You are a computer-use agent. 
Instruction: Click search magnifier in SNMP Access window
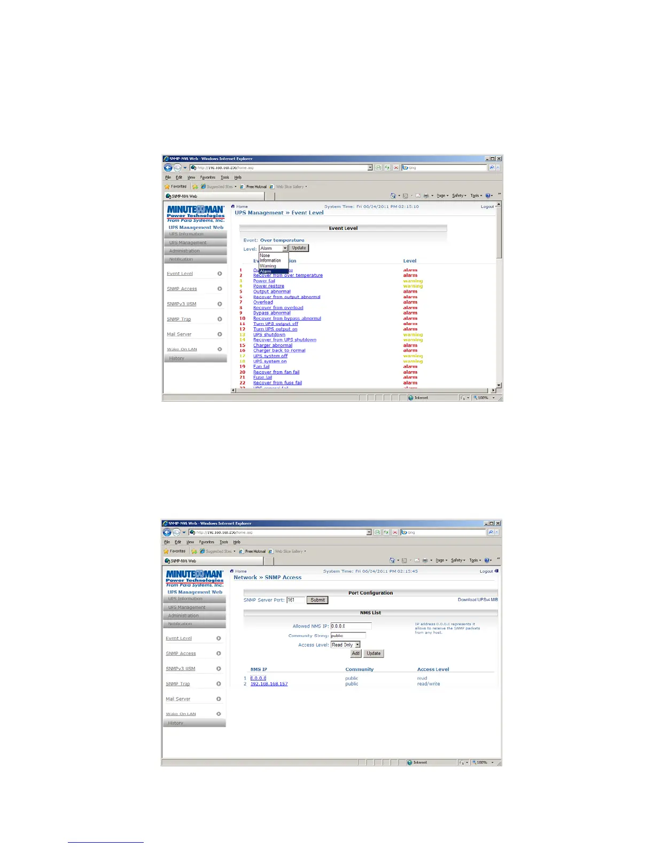point(490,532)
